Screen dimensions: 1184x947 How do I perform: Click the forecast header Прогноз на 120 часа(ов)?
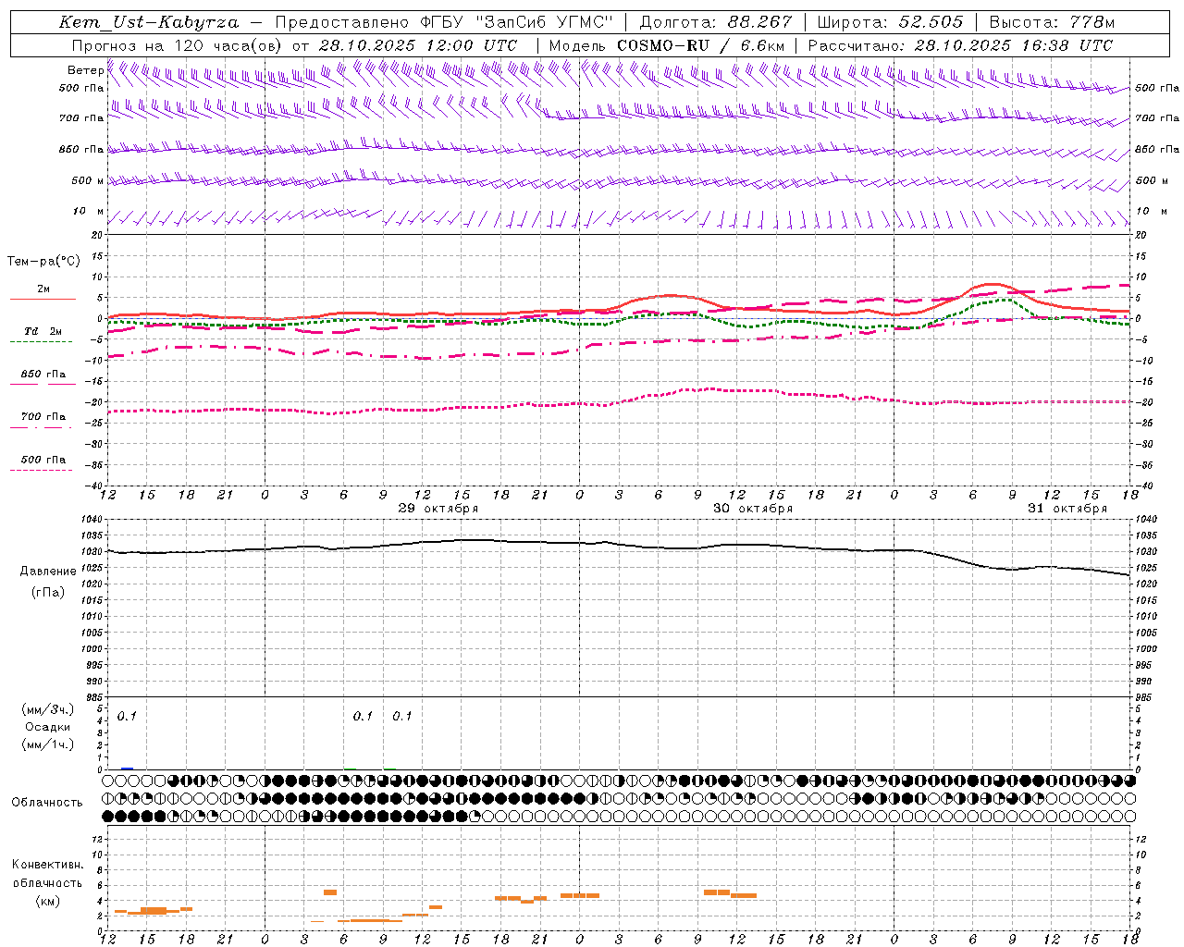tap(178, 45)
